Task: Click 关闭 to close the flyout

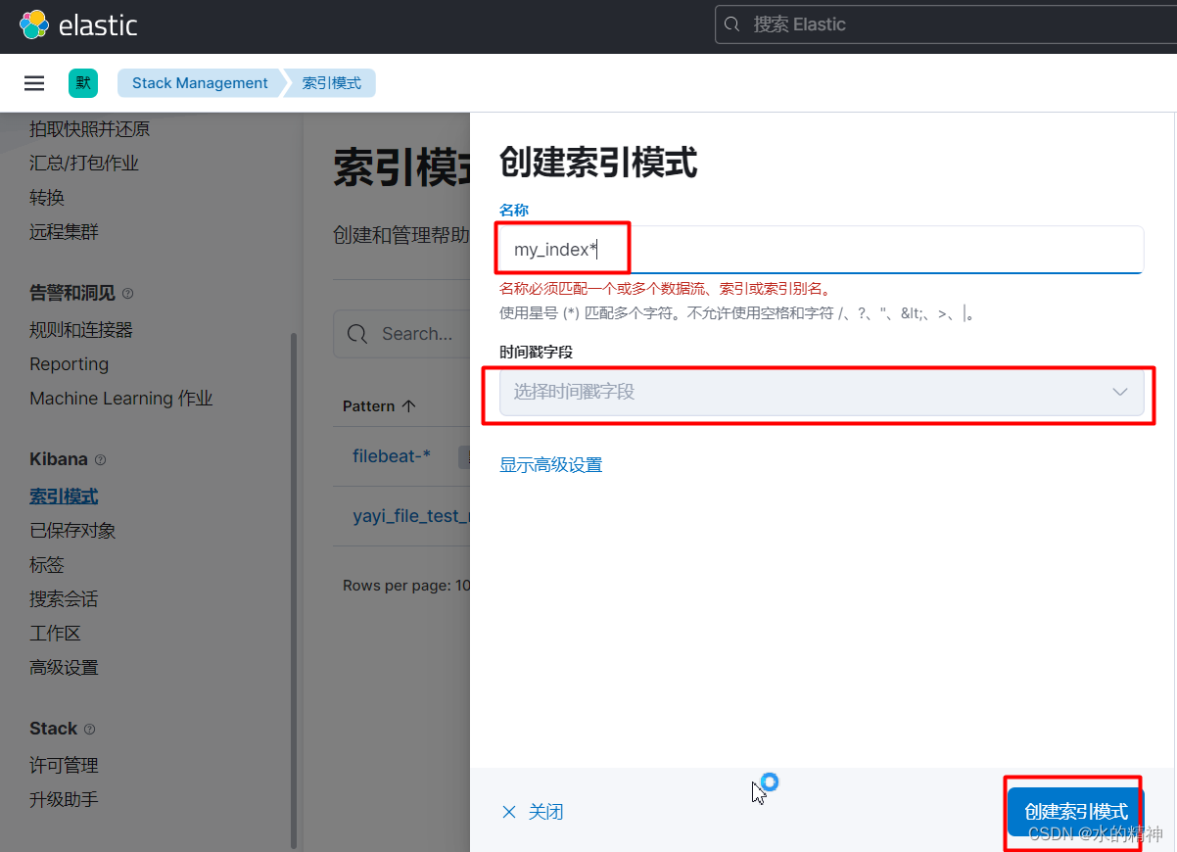Action: pos(533,812)
